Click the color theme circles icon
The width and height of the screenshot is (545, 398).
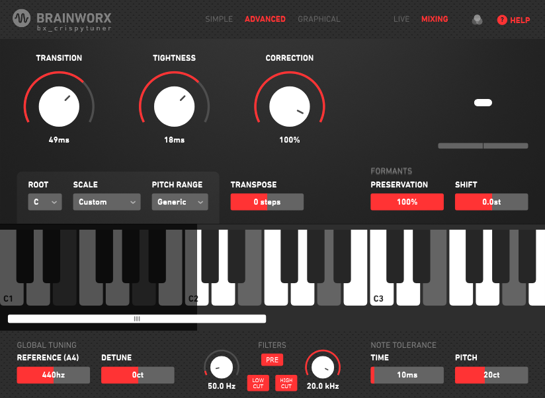(477, 20)
